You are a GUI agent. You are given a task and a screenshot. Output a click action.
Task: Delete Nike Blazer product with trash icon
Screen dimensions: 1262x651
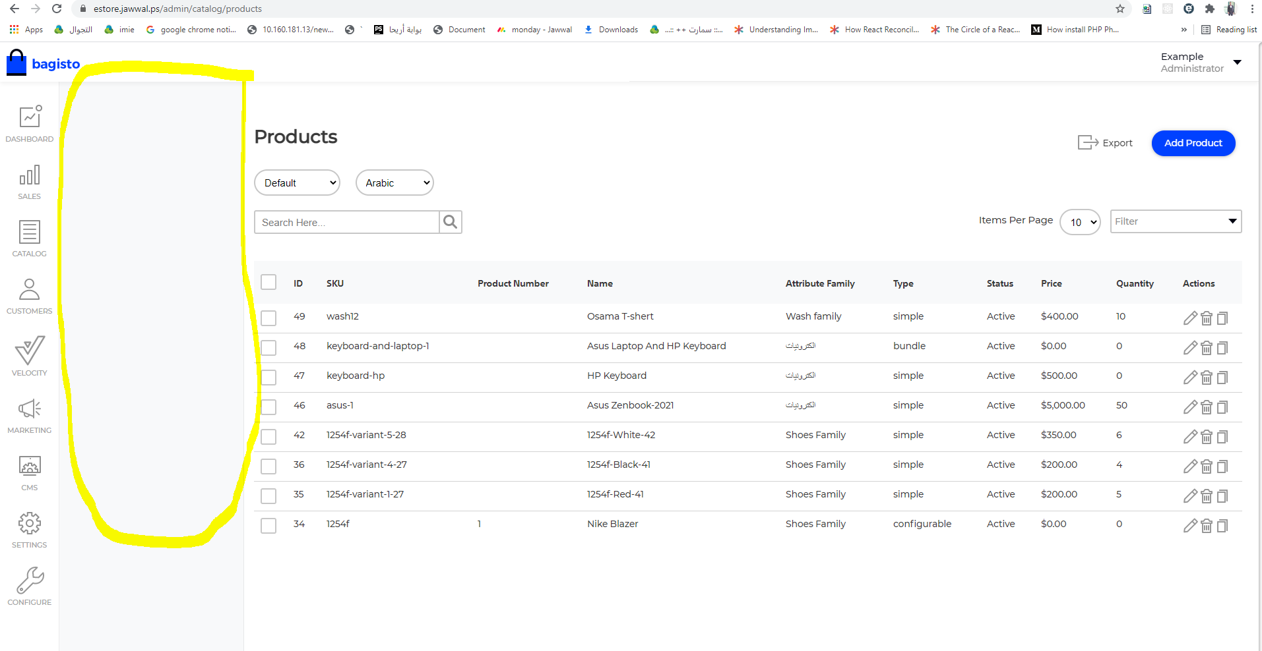1207,526
